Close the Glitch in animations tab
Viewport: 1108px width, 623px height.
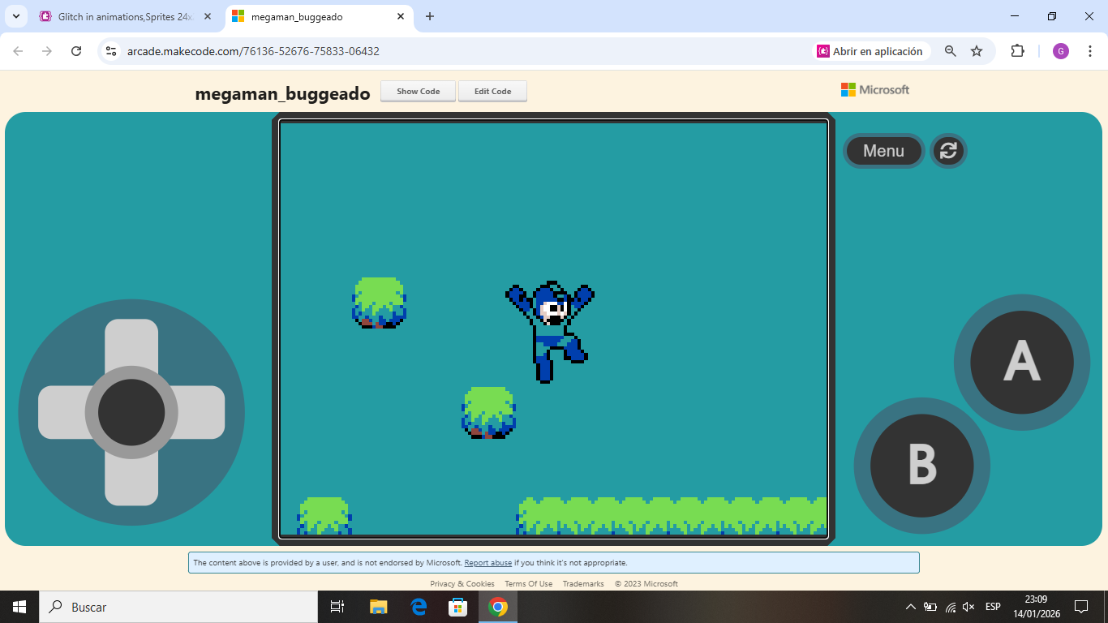208,16
